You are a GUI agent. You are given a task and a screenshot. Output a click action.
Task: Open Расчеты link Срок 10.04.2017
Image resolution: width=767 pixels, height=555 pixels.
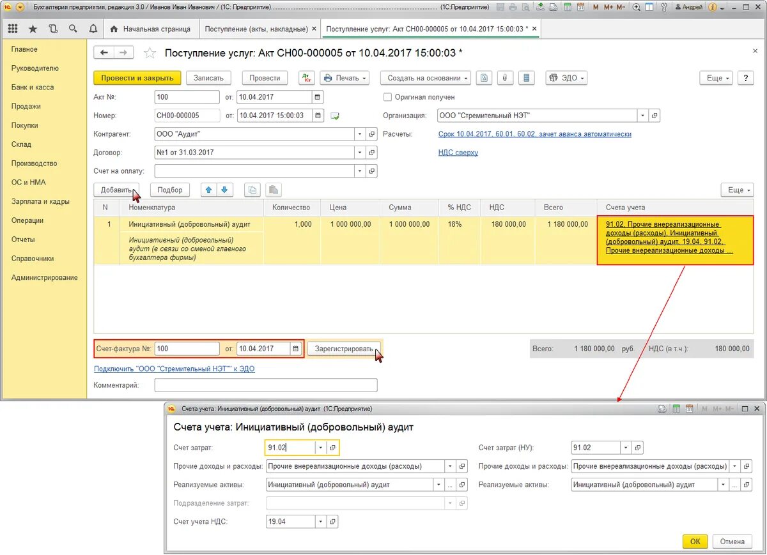(535, 134)
